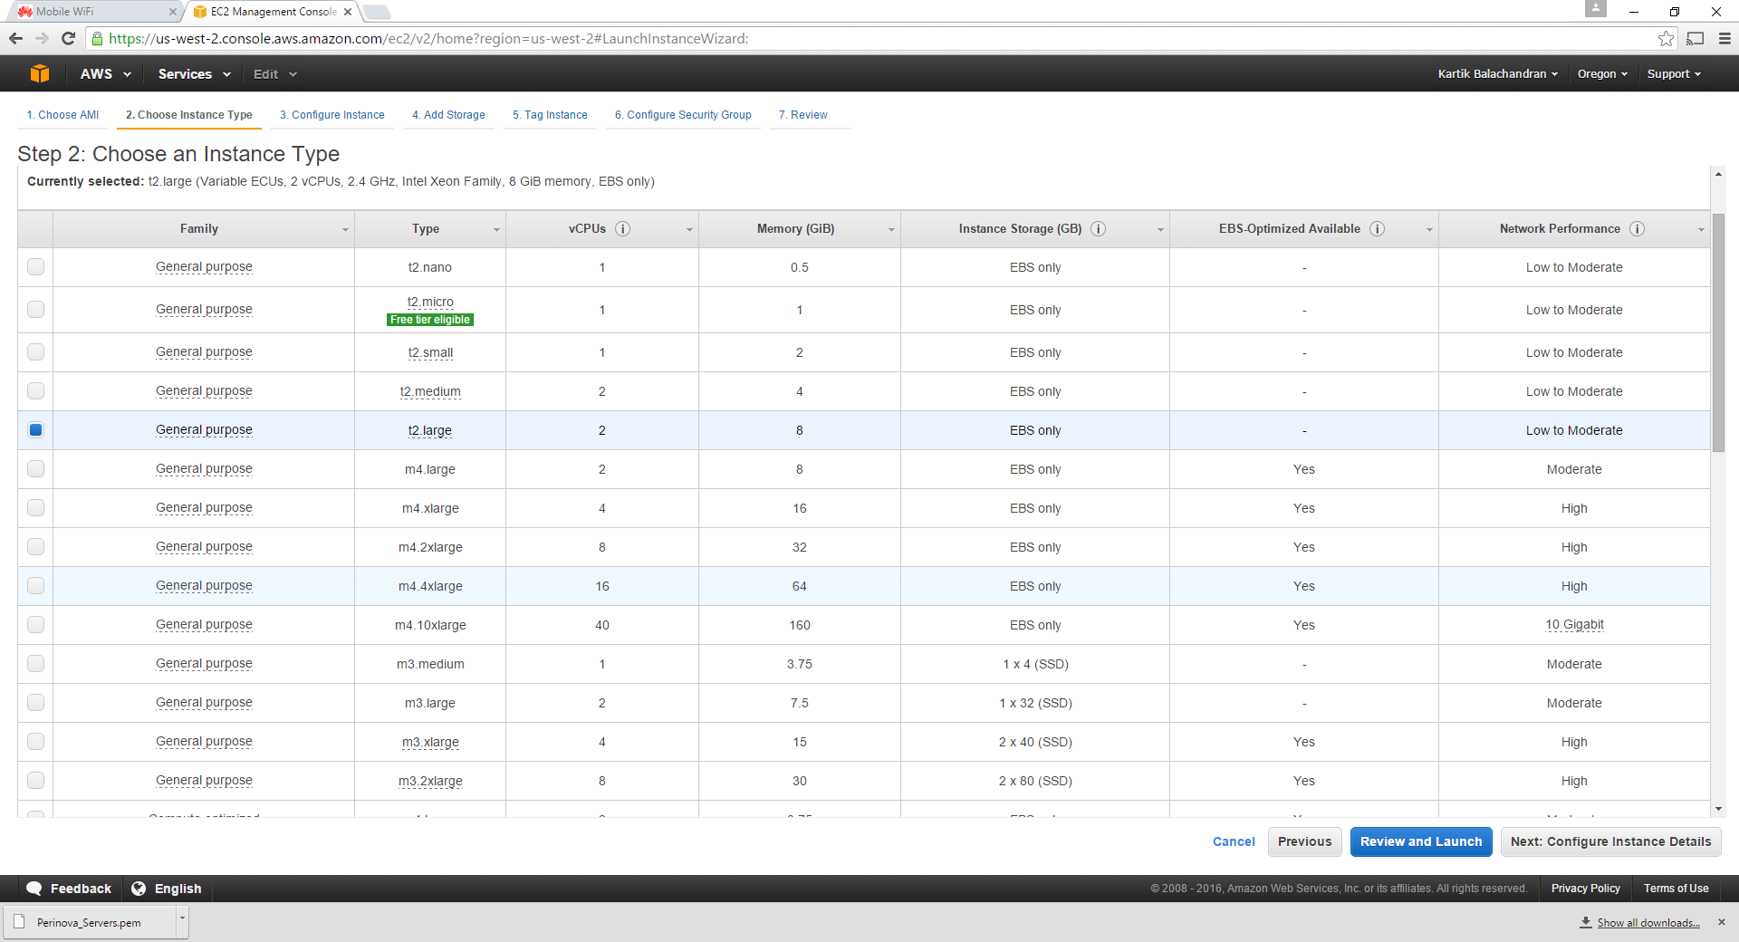This screenshot has height=942, width=1739.
Task: Open the 10 Gigabit network link
Action: [1574, 624]
